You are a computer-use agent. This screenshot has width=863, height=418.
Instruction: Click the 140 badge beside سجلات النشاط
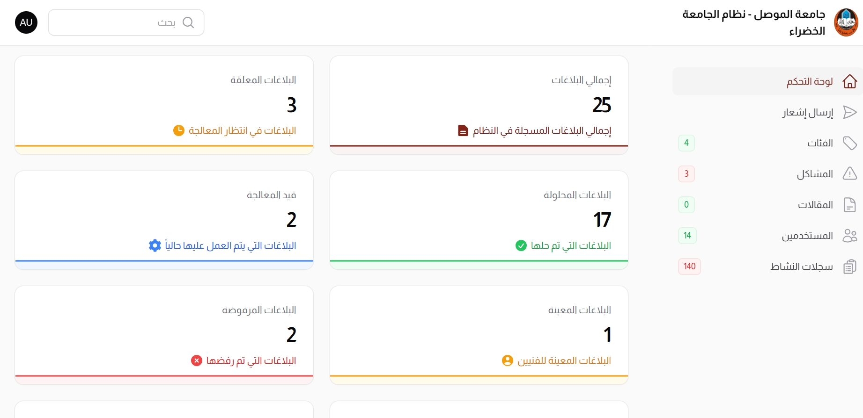pyautogui.click(x=689, y=266)
